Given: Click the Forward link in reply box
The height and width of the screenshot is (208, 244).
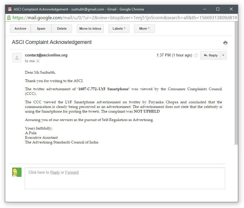Looking at the screenshot, I should pos(72,172).
